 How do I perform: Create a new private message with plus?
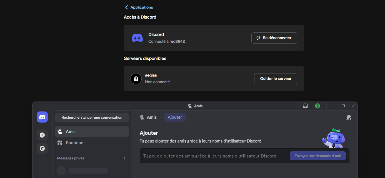click(x=125, y=158)
